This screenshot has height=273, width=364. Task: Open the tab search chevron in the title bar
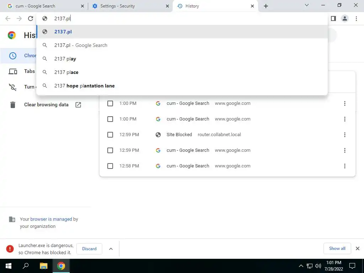coord(307,5)
